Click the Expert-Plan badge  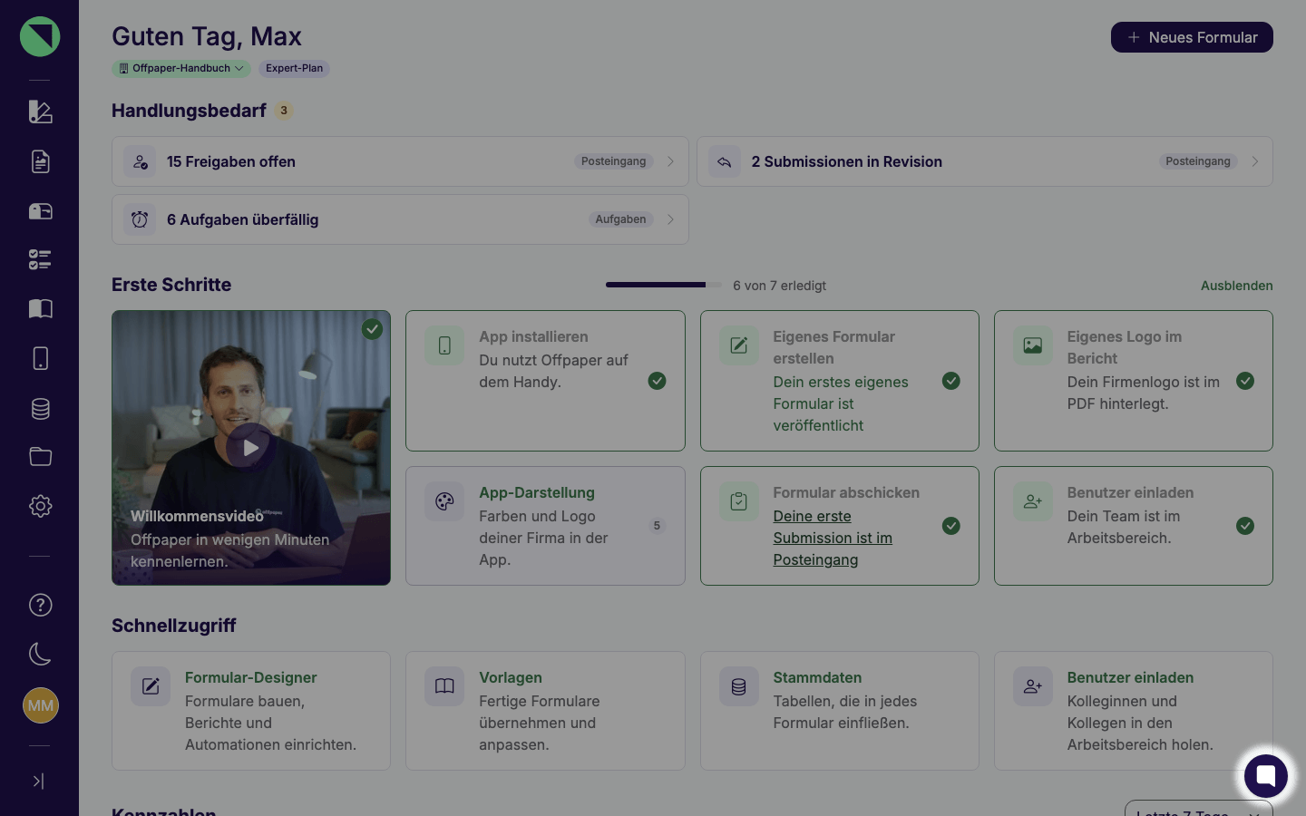pos(294,68)
